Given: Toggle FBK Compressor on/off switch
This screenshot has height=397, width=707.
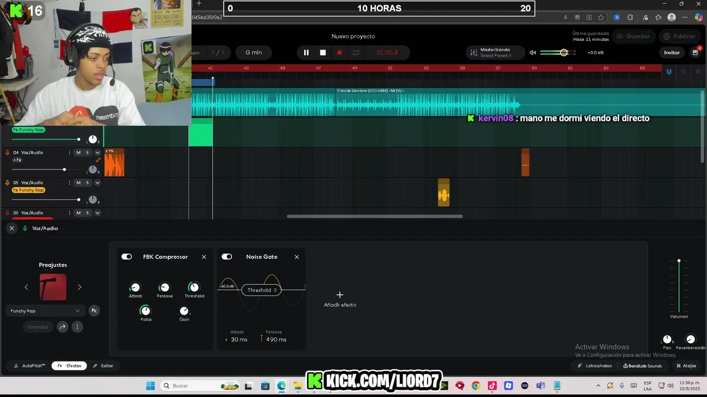Looking at the screenshot, I should click(x=126, y=257).
